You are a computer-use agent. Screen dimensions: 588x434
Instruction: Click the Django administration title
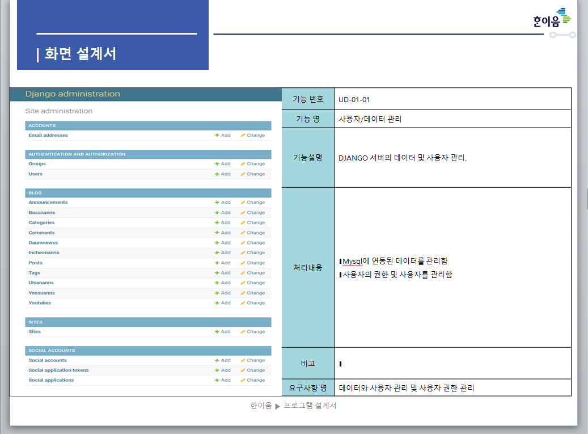(x=73, y=94)
